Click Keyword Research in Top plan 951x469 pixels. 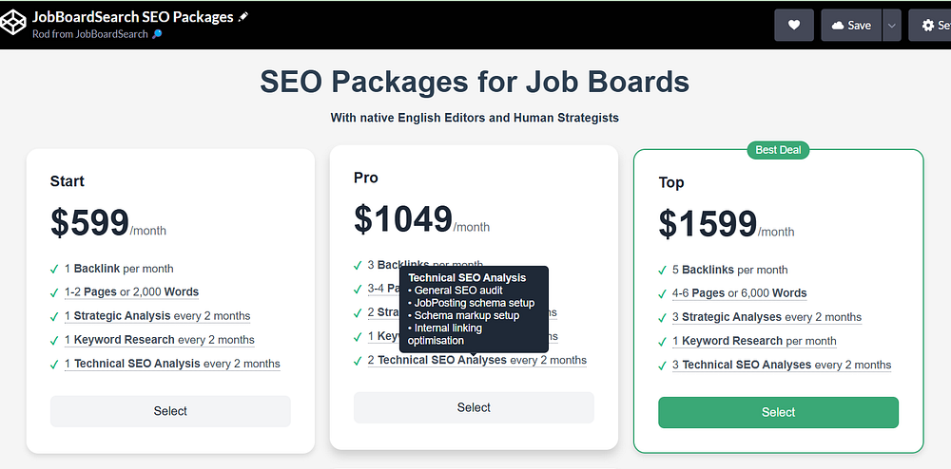732,341
